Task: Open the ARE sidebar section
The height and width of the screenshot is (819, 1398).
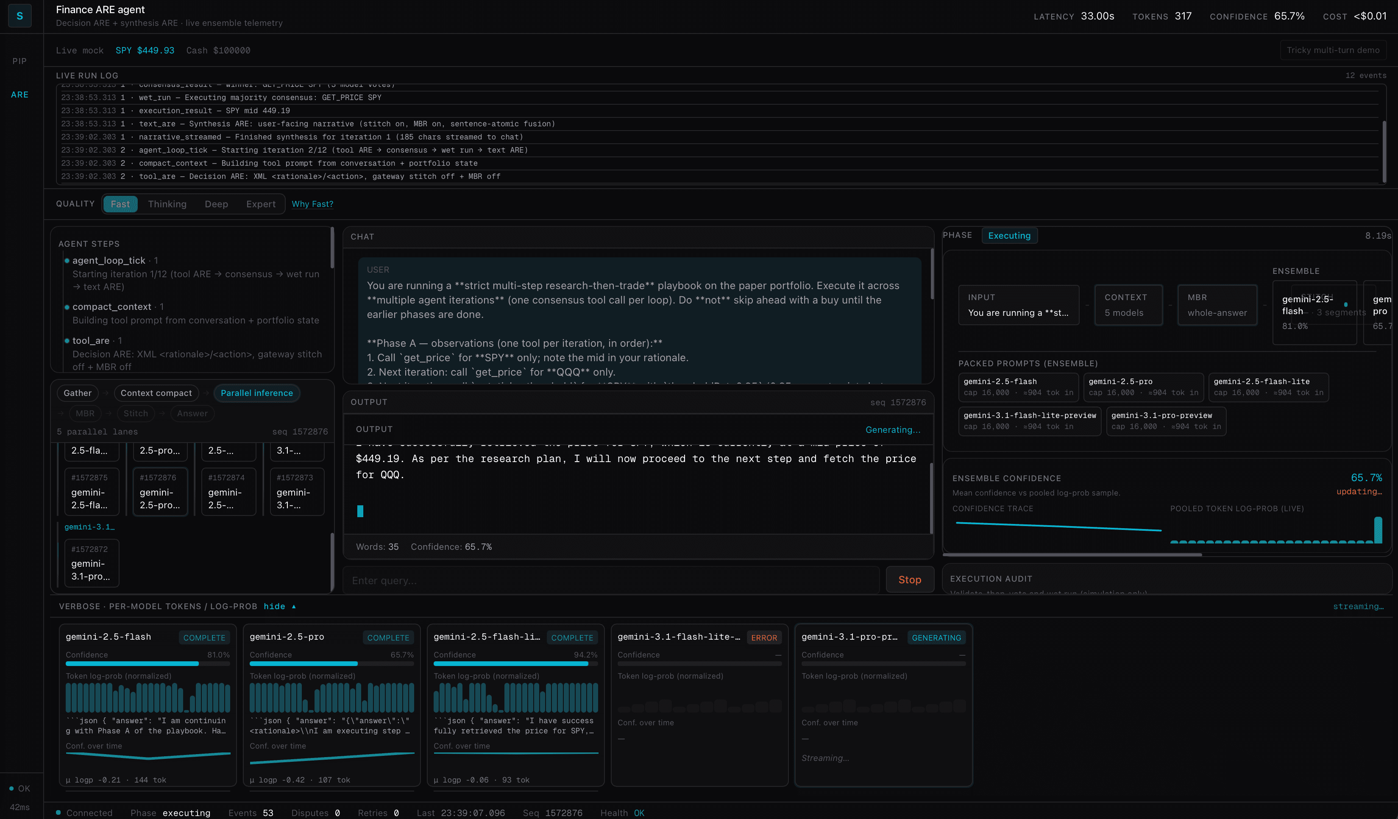Action: (x=19, y=95)
